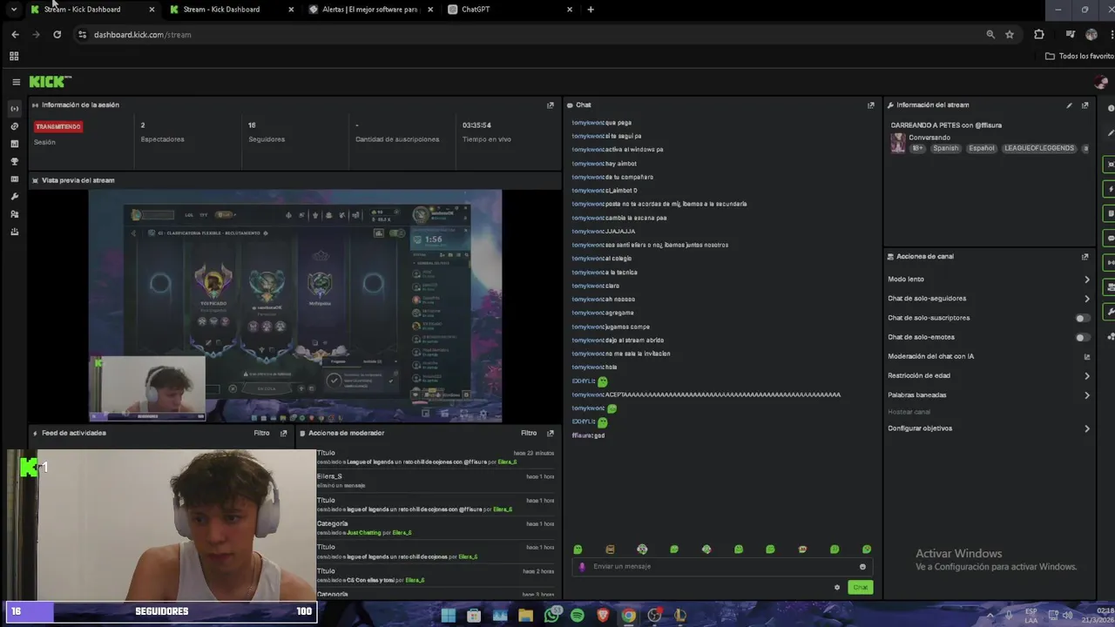1115x627 pixels.
Task: Send message with green Chat button
Action: point(860,587)
